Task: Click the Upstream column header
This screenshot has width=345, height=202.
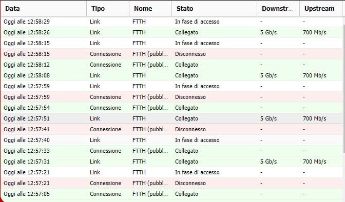Action: click(x=320, y=8)
